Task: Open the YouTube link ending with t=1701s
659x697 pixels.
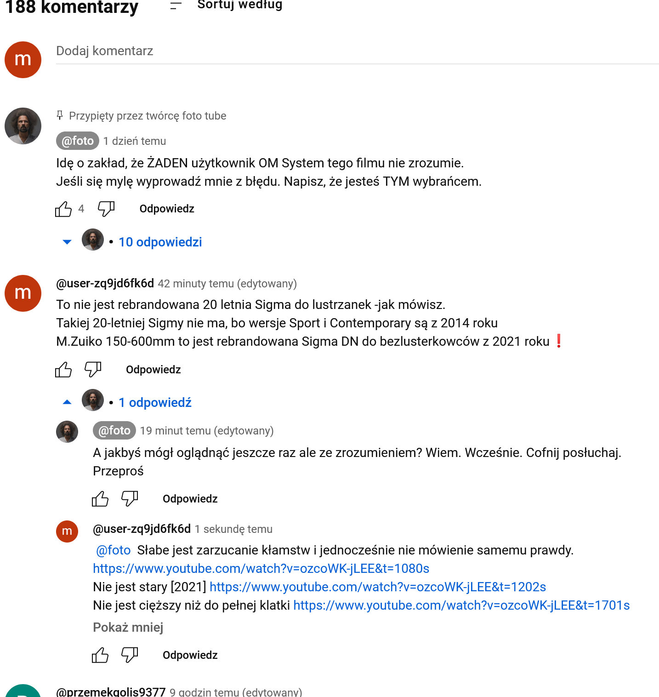Action: click(x=461, y=606)
